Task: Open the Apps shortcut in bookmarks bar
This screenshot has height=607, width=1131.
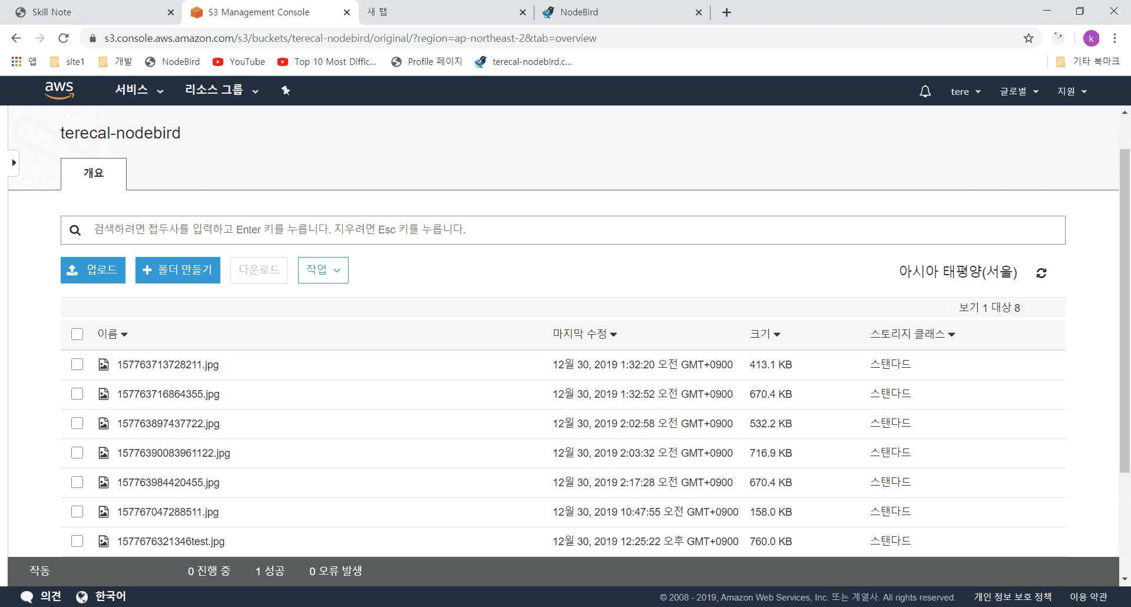Action: click(x=24, y=61)
